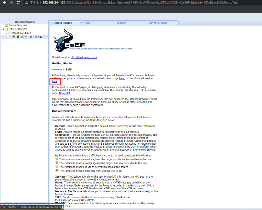The image size is (262, 210).
Task: Click the grey traffic light icon
Action: (57, 166)
